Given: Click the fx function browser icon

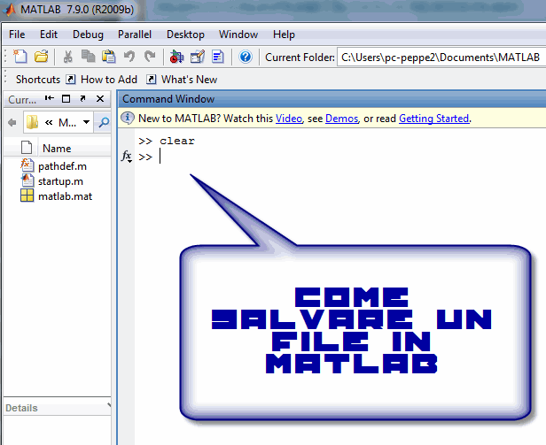Looking at the screenshot, I should [127, 157].
